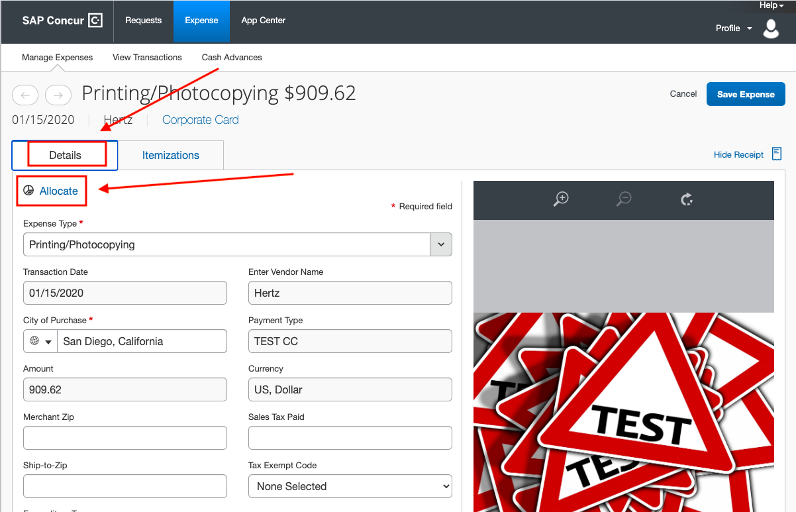The height and width of the screenshot is (512, 796).
Task: Click the Hide Receipt link
Action: pos(739,154)
